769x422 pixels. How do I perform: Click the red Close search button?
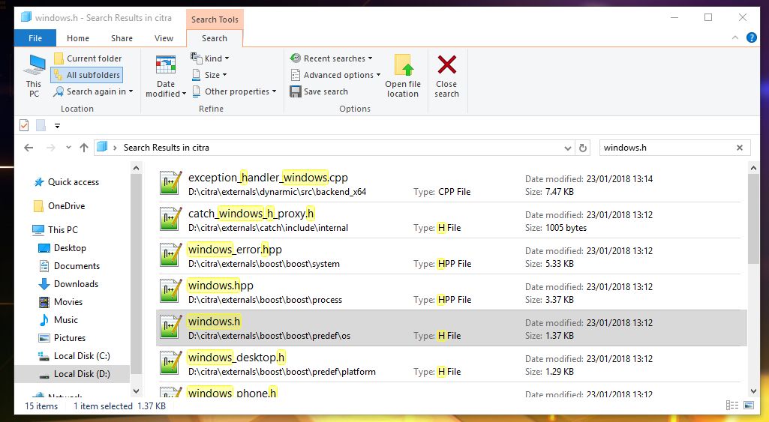(x=446, y=76)
